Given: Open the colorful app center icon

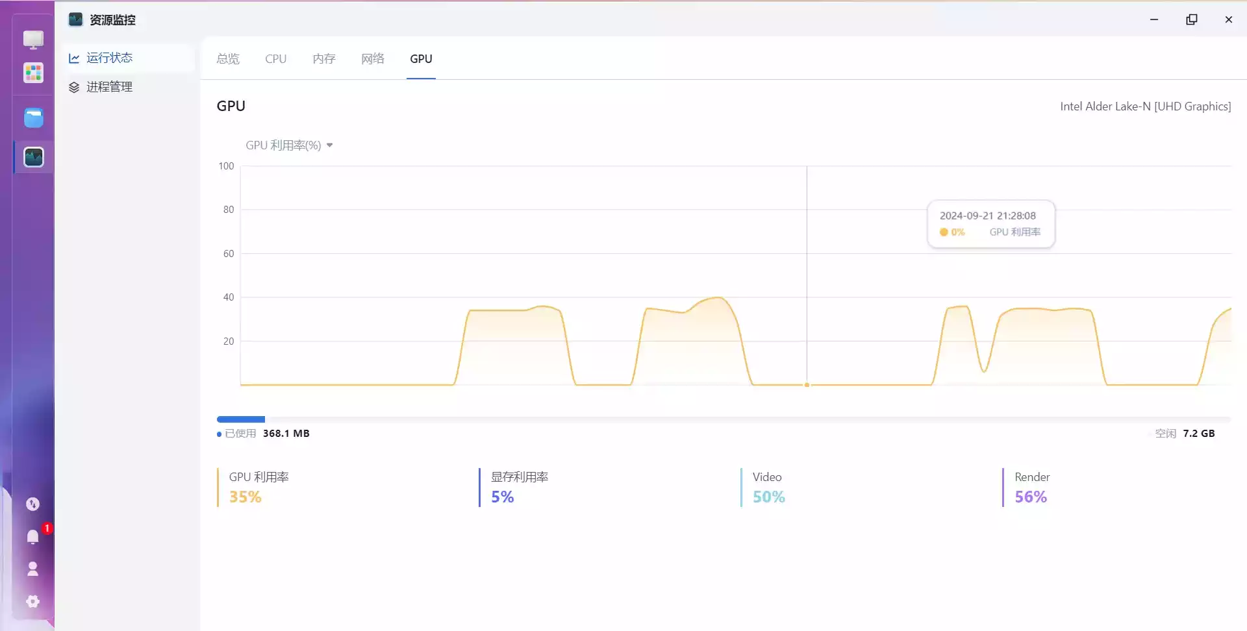Looking at the screenshot, I should tap(33, 73).
